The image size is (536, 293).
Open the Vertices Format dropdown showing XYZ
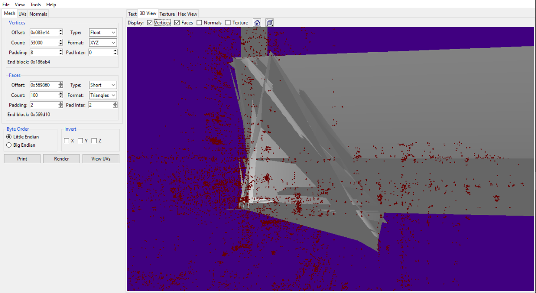[103, 42]
